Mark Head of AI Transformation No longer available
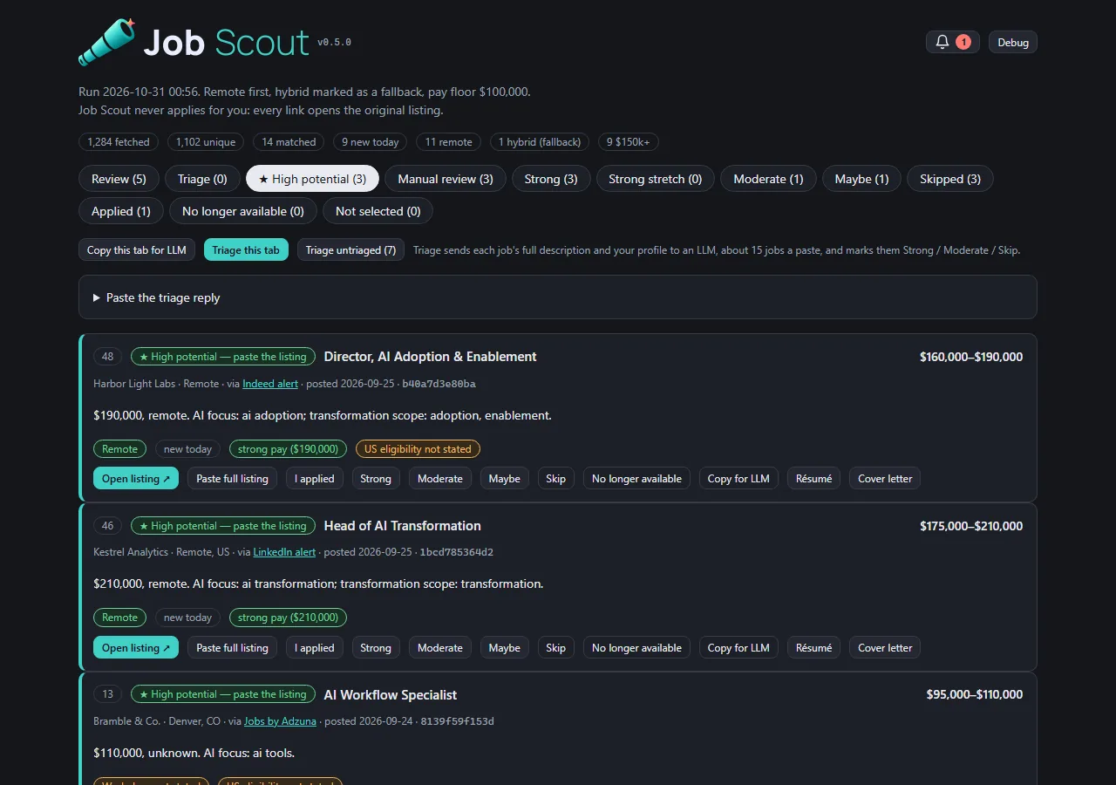Viewport: 1116px width, 785px height. coord(637,648)
